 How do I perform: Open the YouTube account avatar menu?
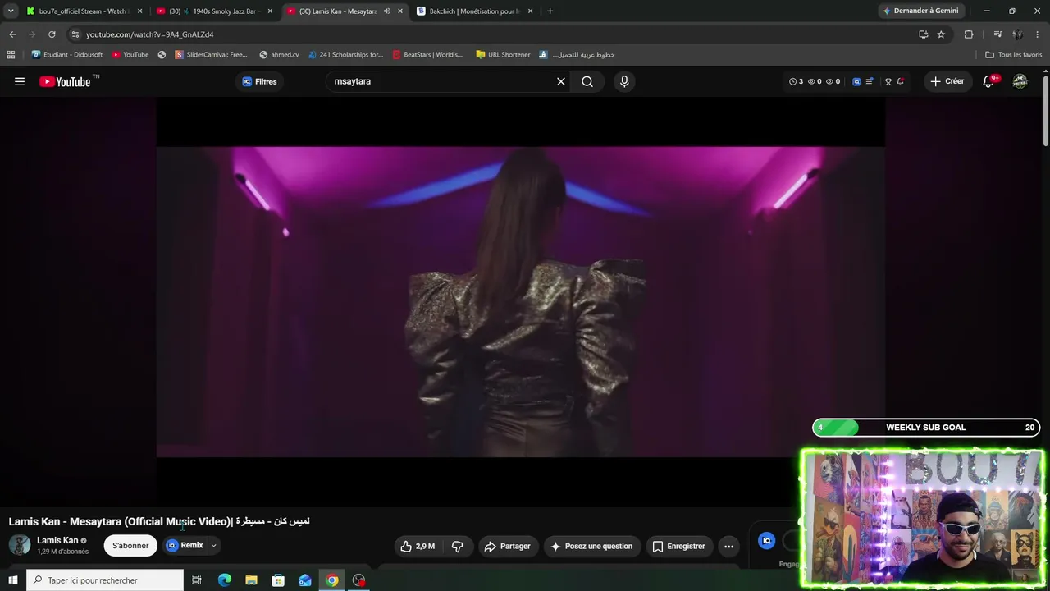1020,81
